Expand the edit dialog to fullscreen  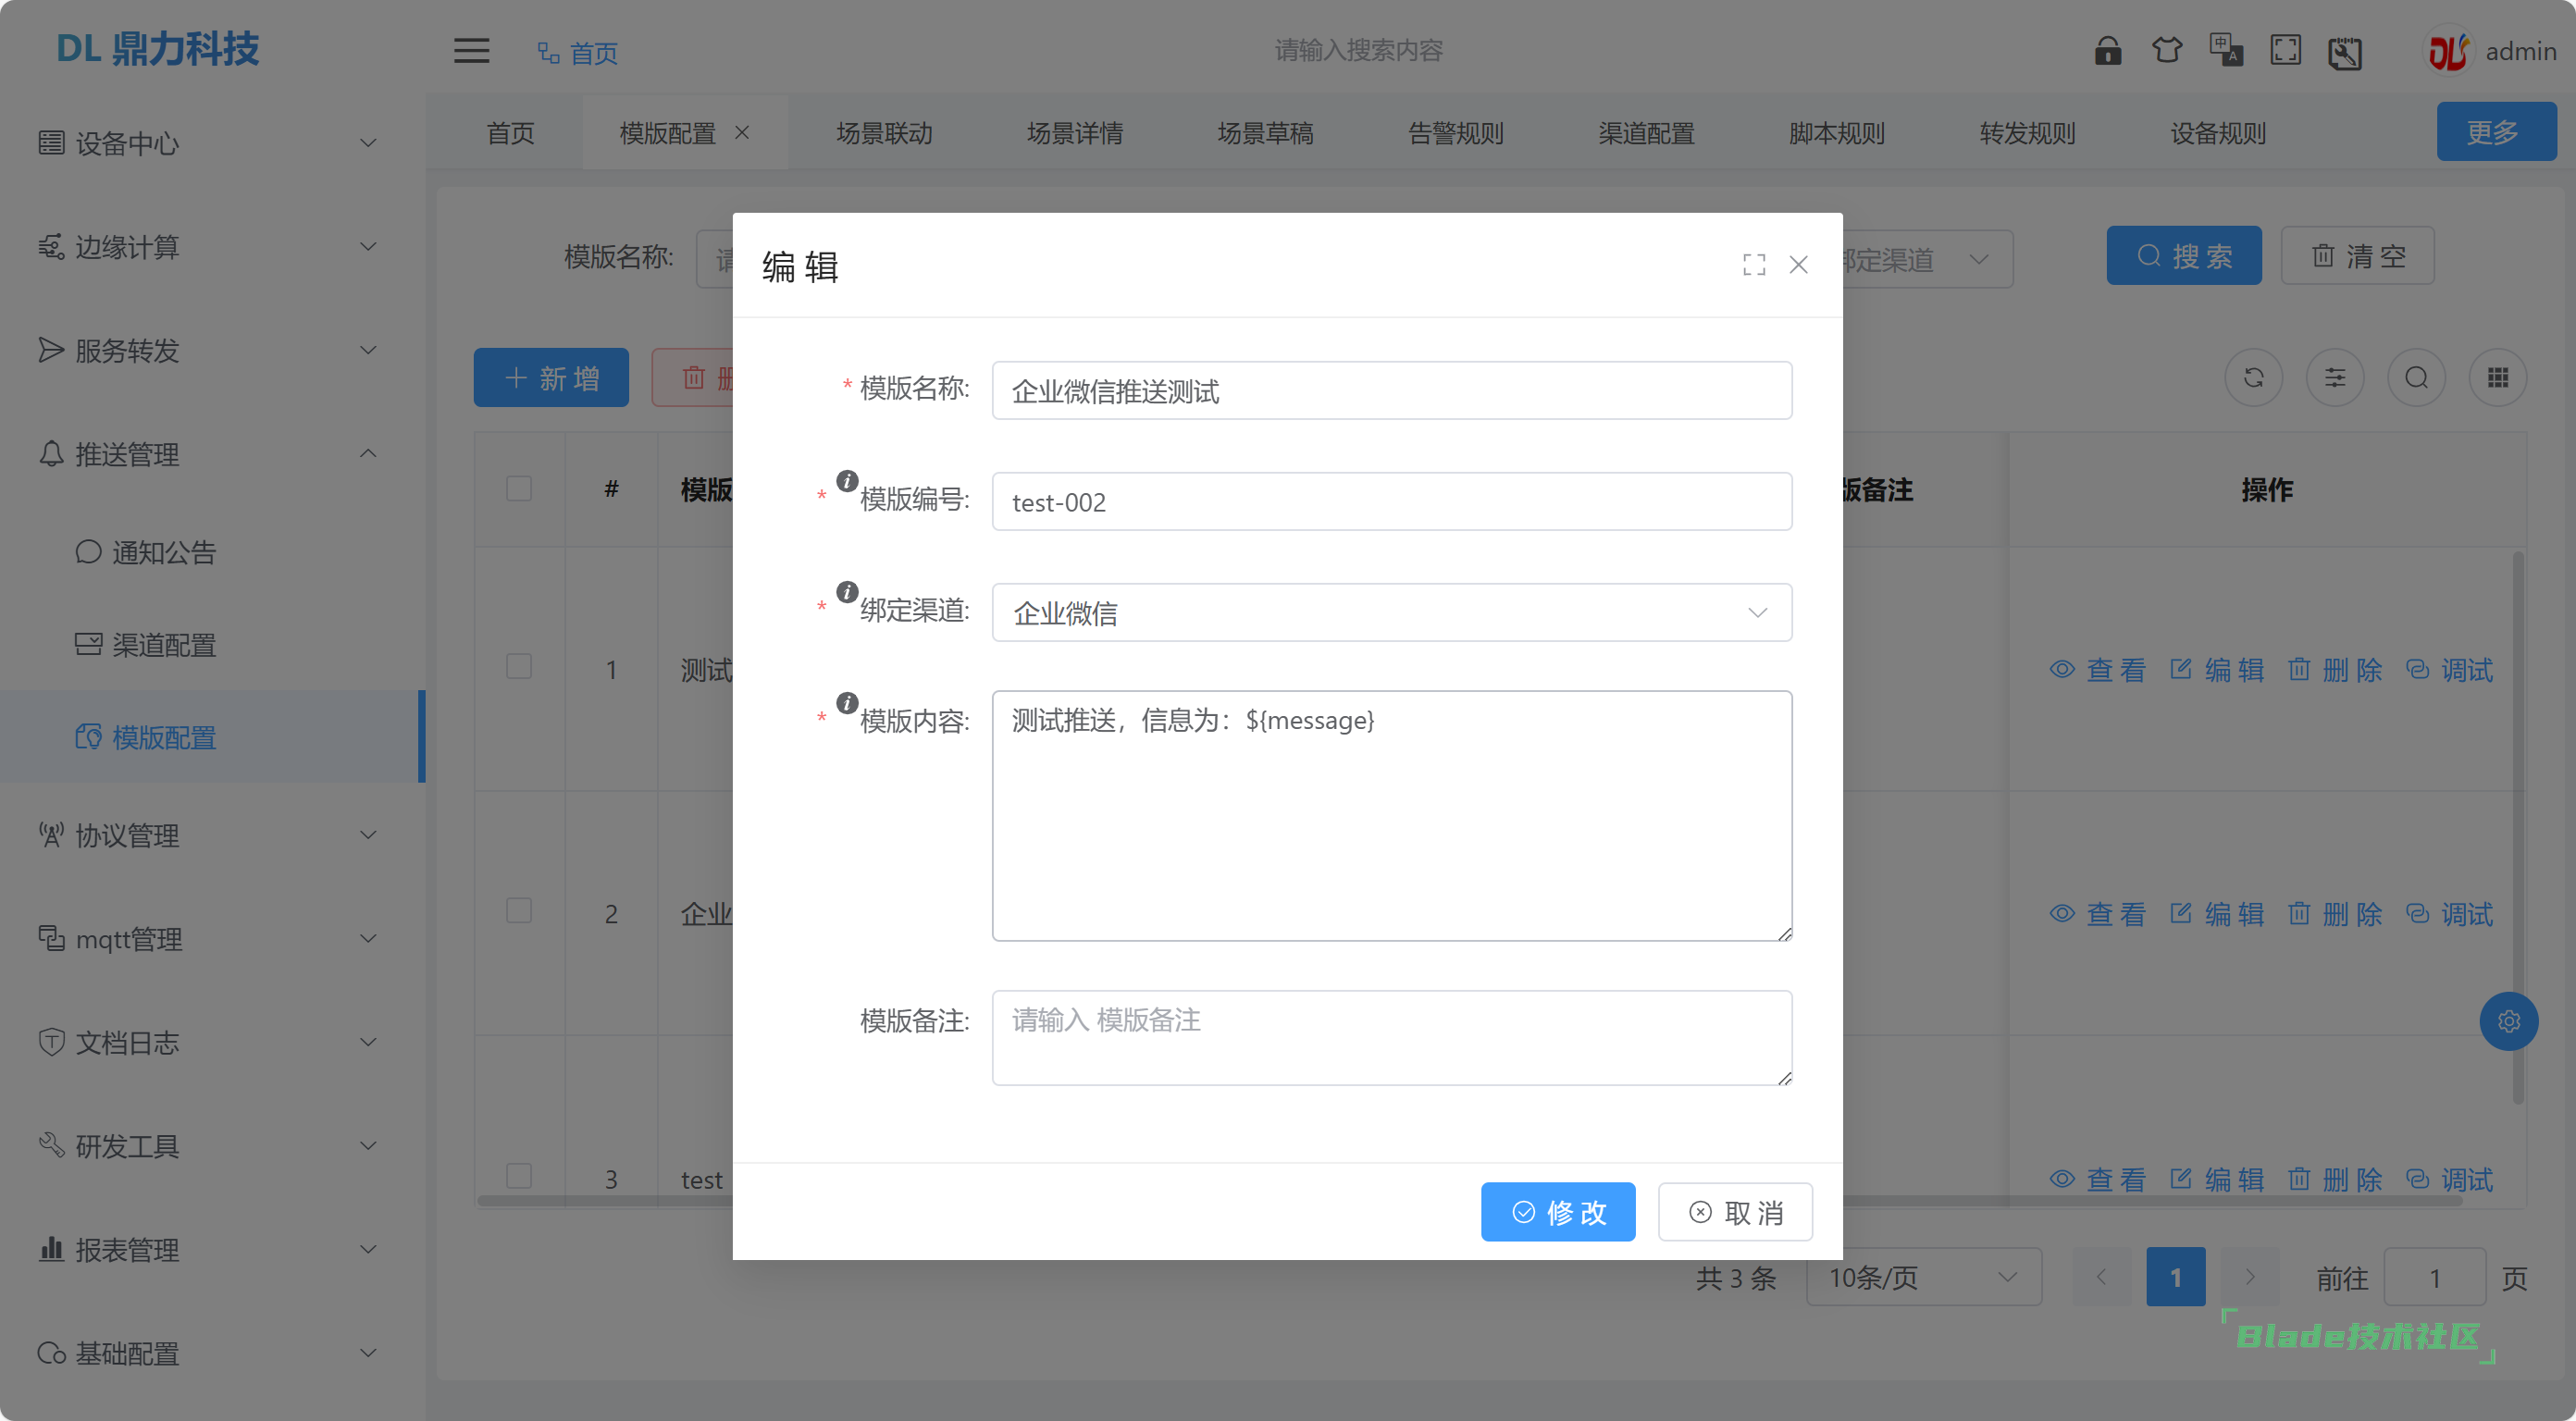point(1753,265)
